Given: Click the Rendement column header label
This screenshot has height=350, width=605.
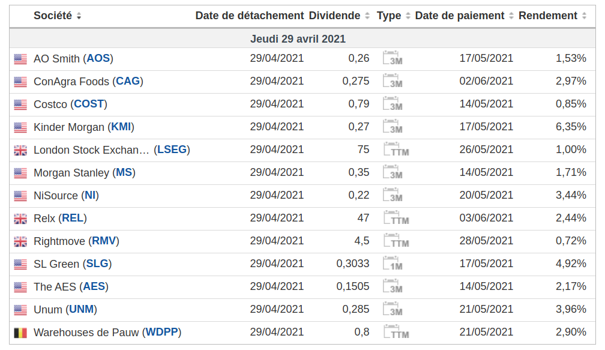Looking at the screenshot, I should click(x=548, y=16).
